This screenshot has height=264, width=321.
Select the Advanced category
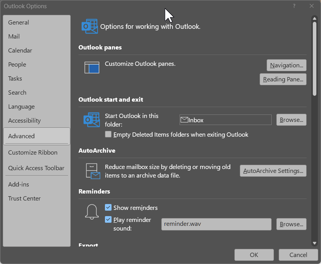pos(37,136)
